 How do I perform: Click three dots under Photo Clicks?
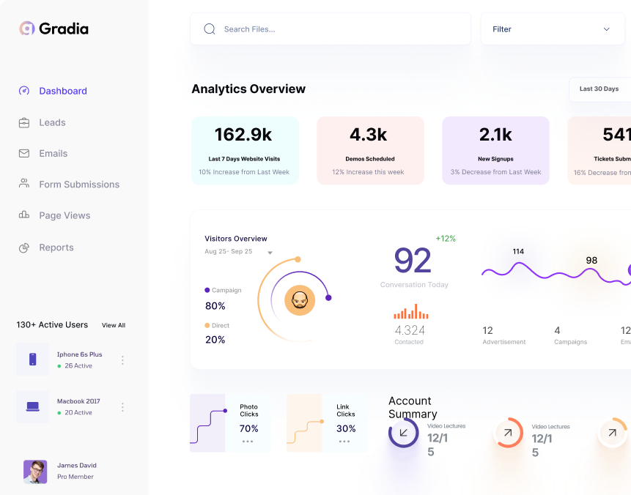(248, 442)
